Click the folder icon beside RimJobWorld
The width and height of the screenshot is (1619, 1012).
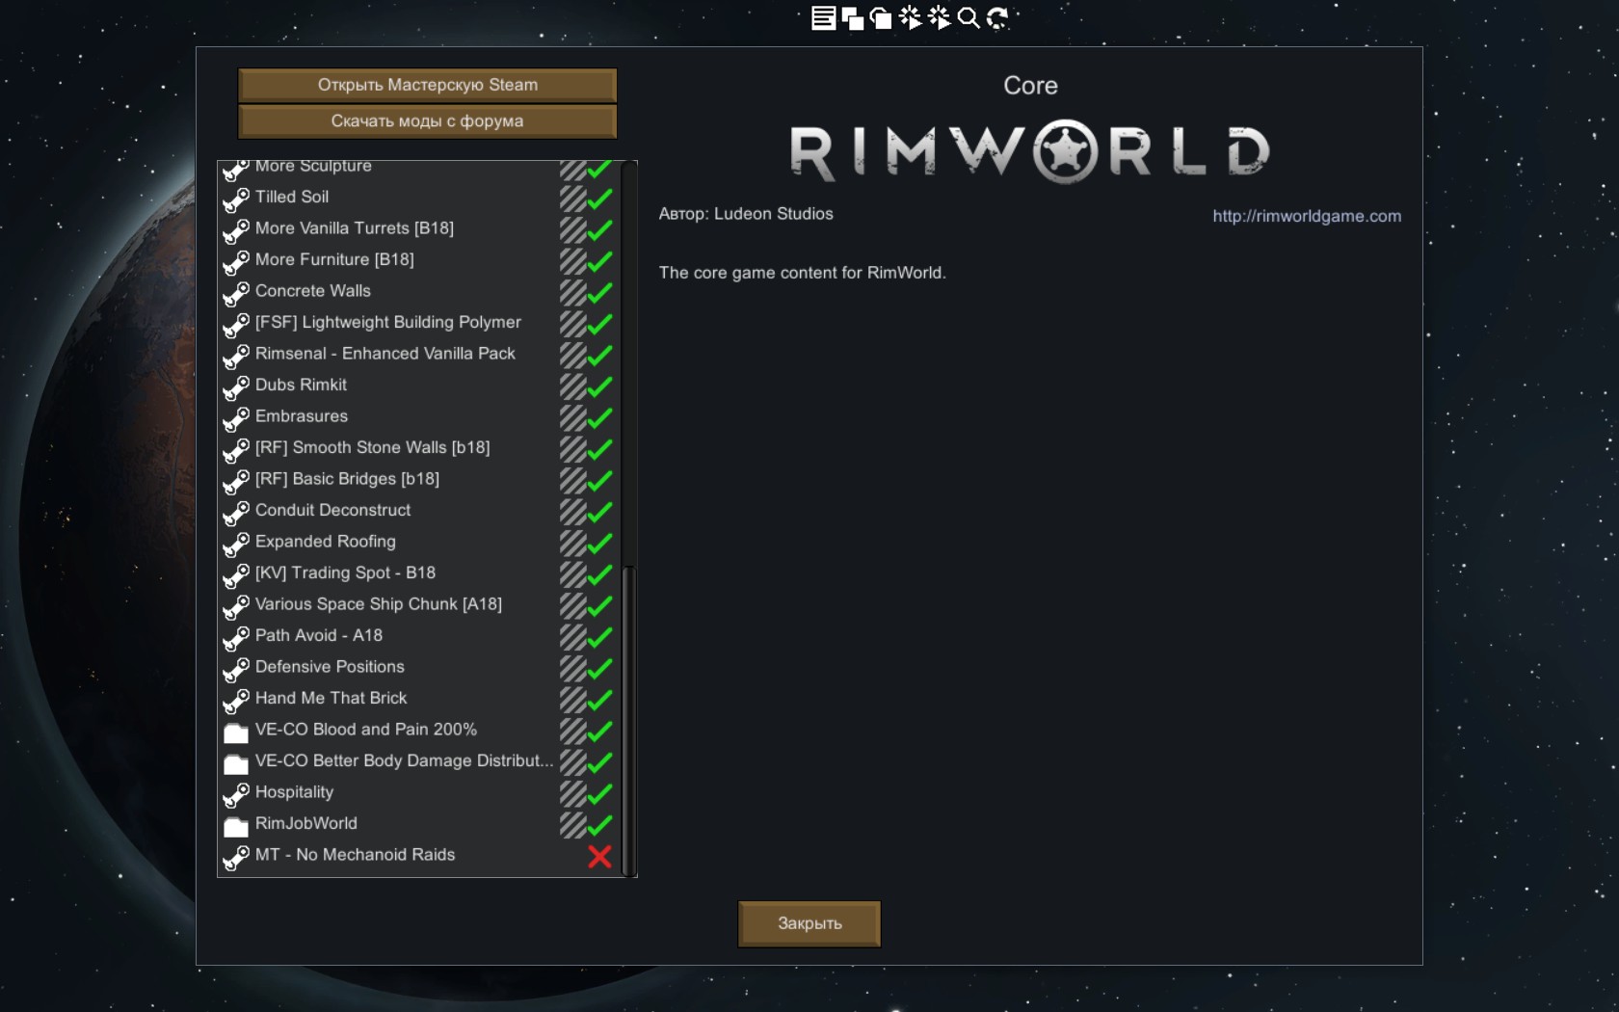pyautogui.click(x=236, y=826)
